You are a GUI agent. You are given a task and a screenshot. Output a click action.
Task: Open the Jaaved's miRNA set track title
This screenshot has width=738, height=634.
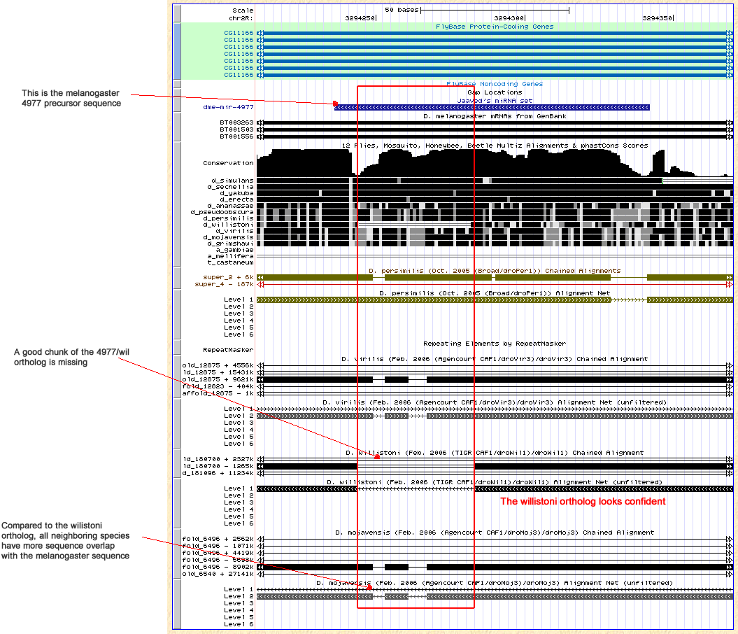click(x=495, y=100)
